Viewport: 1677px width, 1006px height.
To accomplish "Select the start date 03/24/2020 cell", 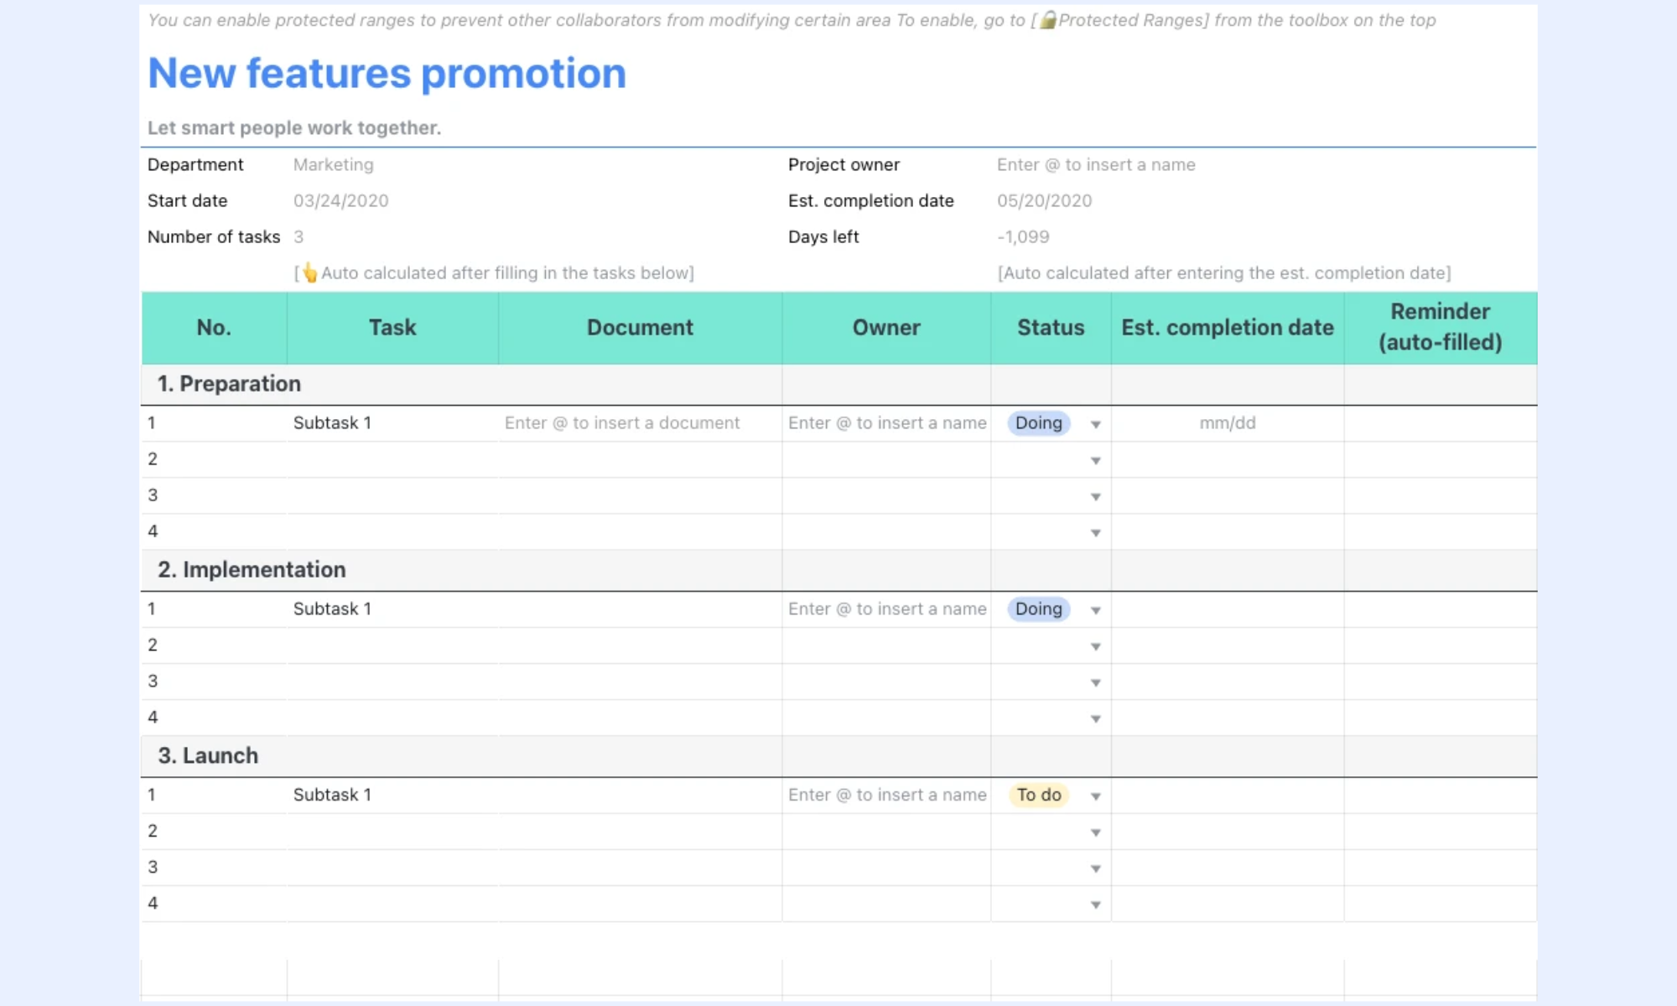I will tap(340, 200).
